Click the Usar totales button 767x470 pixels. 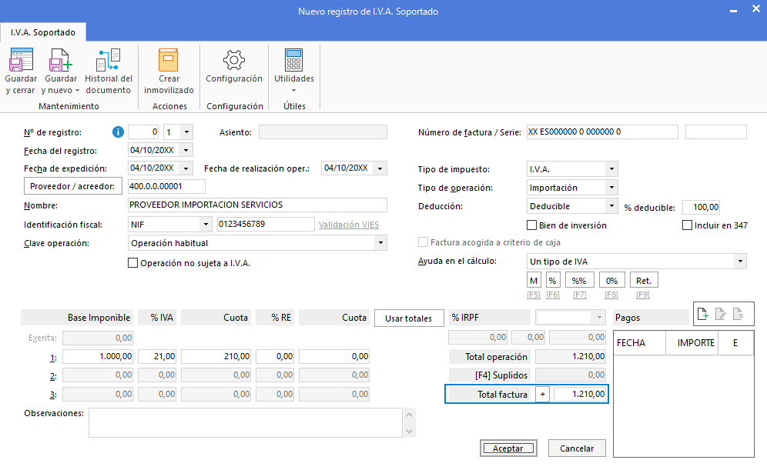(x=409, y=318)
